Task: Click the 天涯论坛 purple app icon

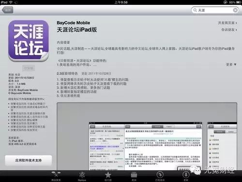Action: tap(29, 41)
